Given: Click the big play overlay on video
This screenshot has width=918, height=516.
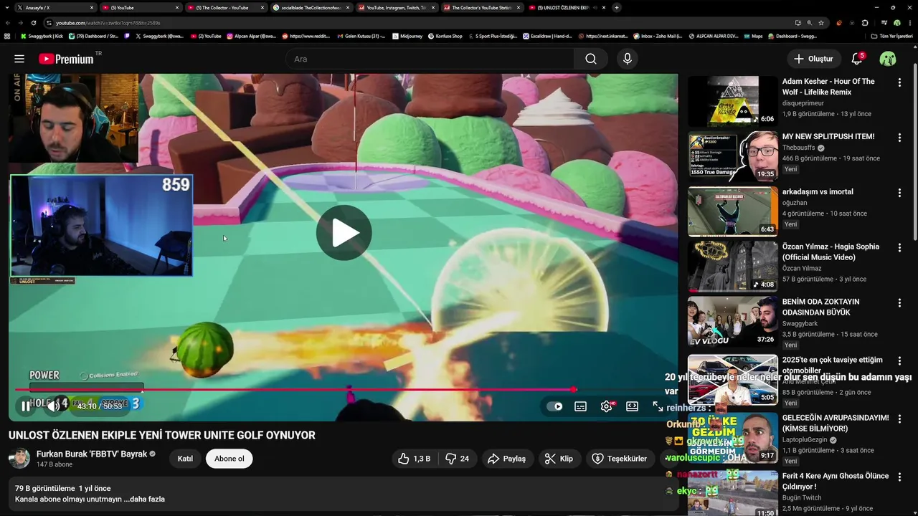Looking at the screenshot, I should [x=344, y=233].
